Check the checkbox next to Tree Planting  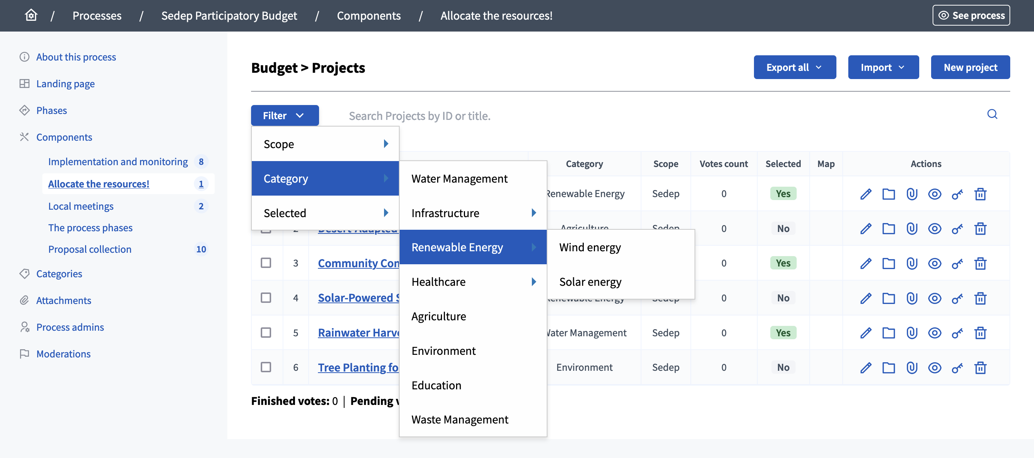[266, 367]
